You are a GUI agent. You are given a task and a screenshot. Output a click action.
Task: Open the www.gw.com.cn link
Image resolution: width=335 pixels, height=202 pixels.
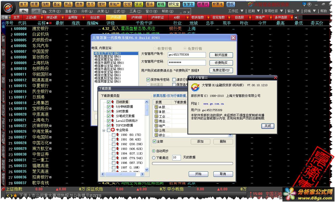pos(213,104)
